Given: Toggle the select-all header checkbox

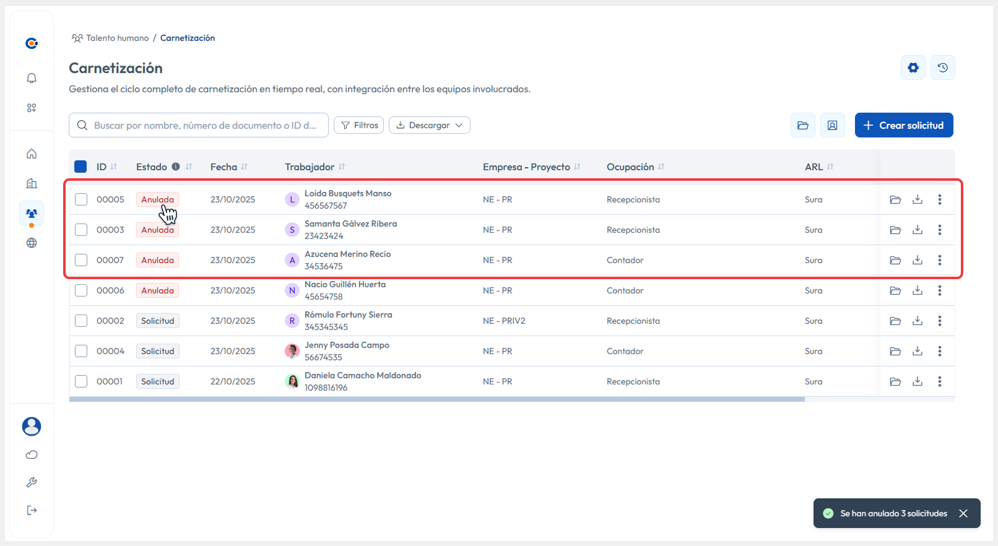Looking at the screenshot, I should [80, 167].
